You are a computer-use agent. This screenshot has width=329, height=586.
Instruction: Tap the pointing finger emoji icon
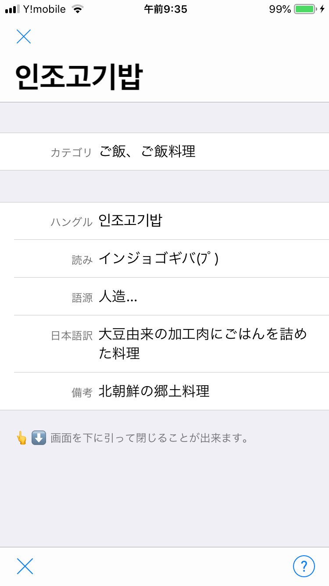(x=21, y=438)
